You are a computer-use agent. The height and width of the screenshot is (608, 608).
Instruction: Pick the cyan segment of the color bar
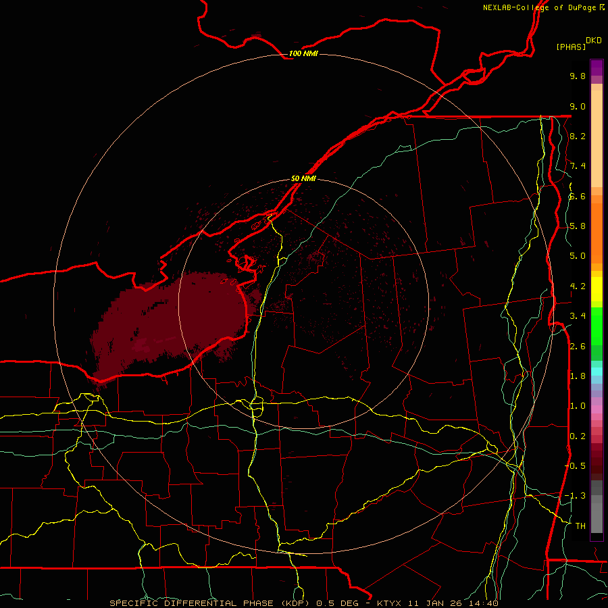coord(597,372)
